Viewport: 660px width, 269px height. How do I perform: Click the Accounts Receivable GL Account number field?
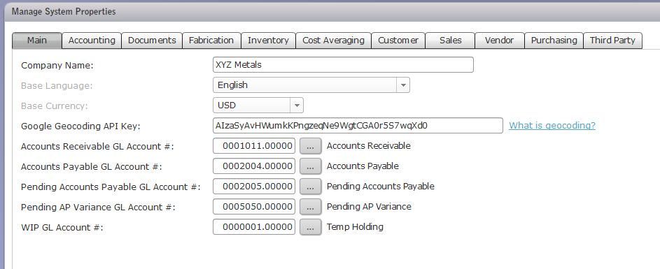pos(254,146)
